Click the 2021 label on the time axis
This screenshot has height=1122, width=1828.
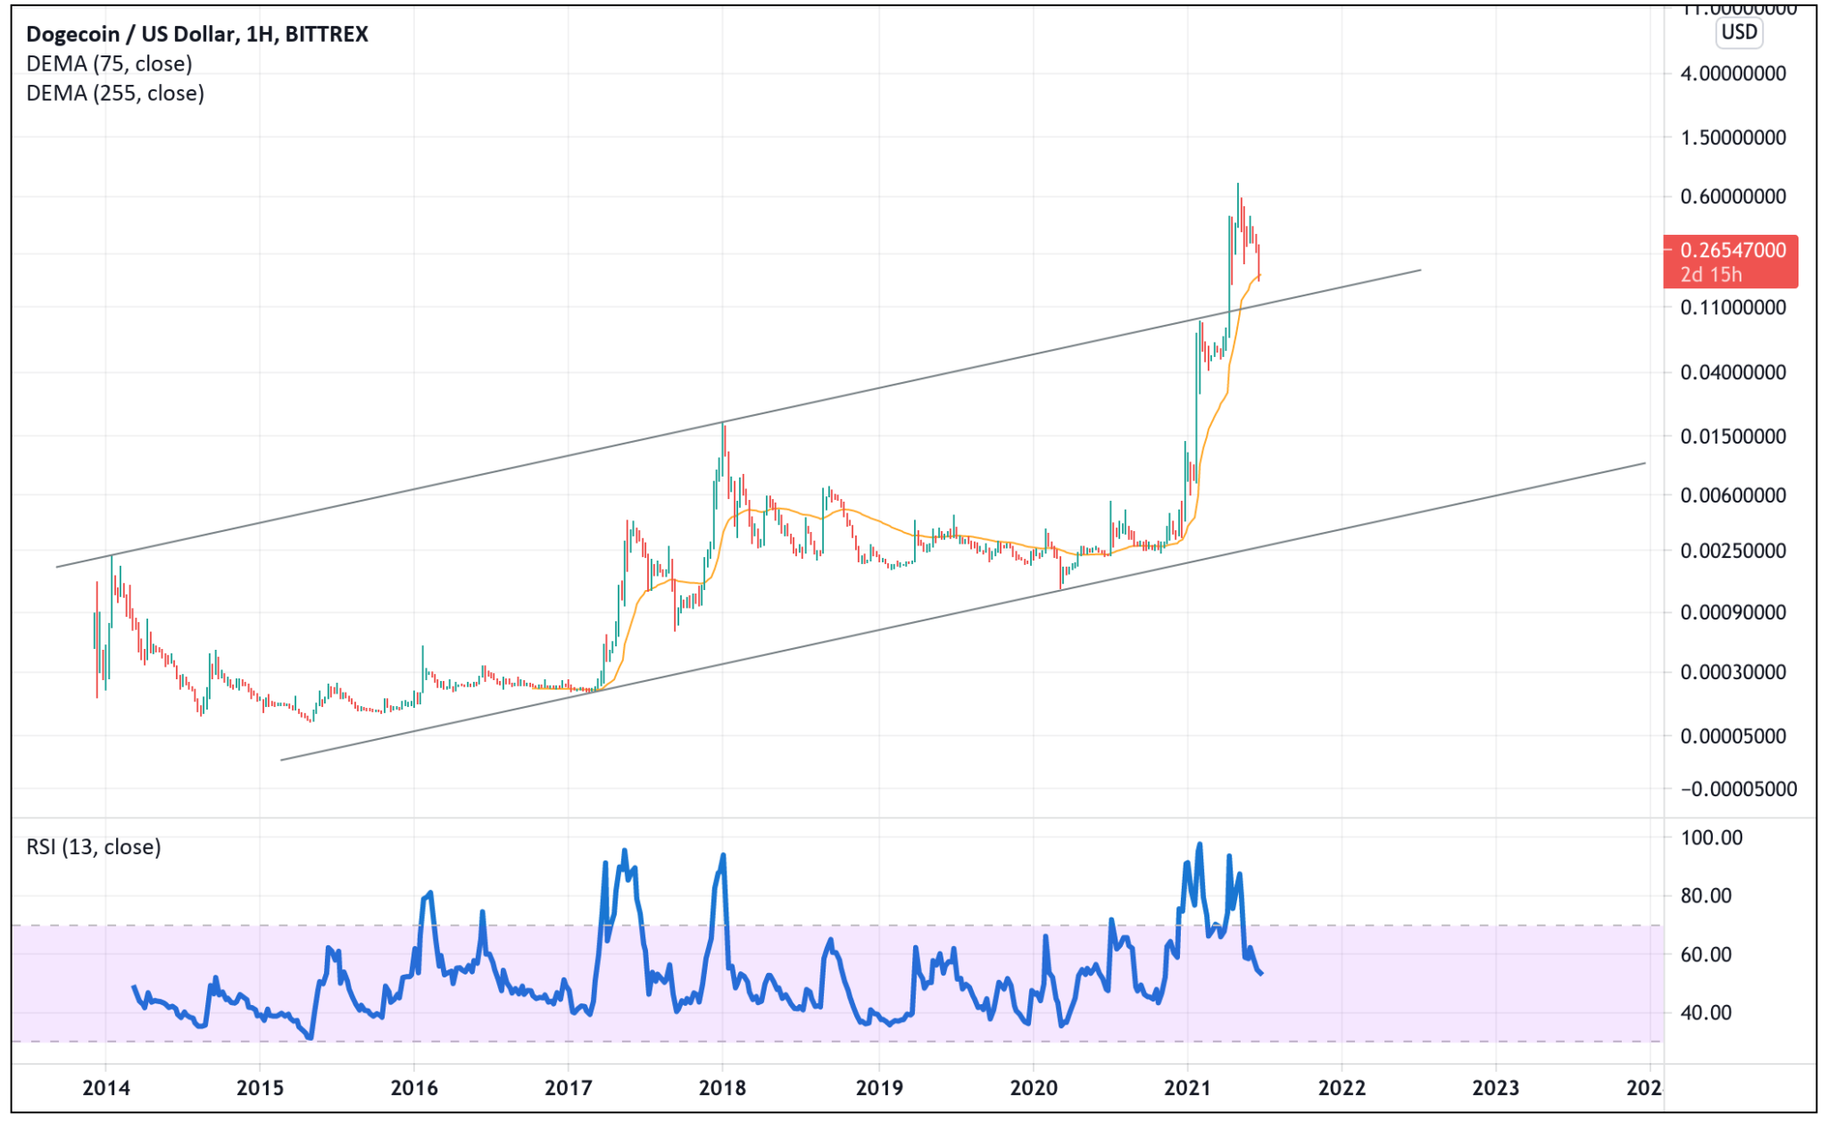(1187, 1088)
